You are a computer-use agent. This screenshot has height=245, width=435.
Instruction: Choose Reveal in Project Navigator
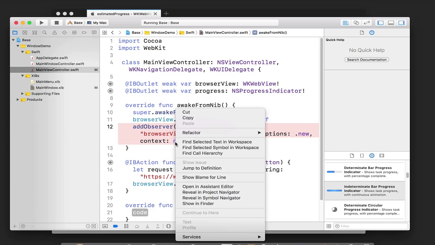(x=220, y=192)
